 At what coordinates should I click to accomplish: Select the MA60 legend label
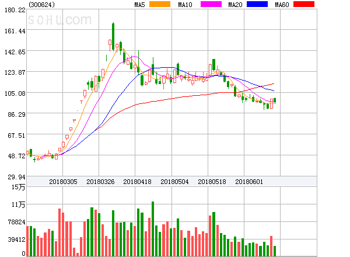click(x=282, y=5)
